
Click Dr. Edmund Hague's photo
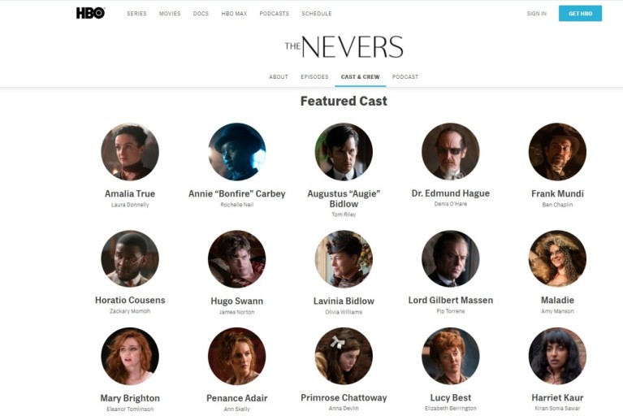451,151
